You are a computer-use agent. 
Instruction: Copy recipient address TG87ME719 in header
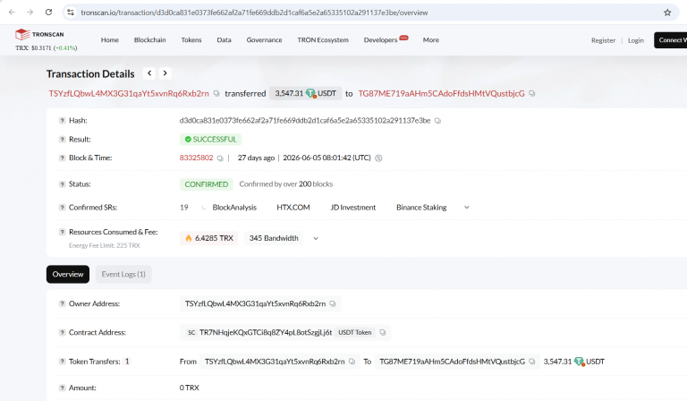(x=531, y=93)
